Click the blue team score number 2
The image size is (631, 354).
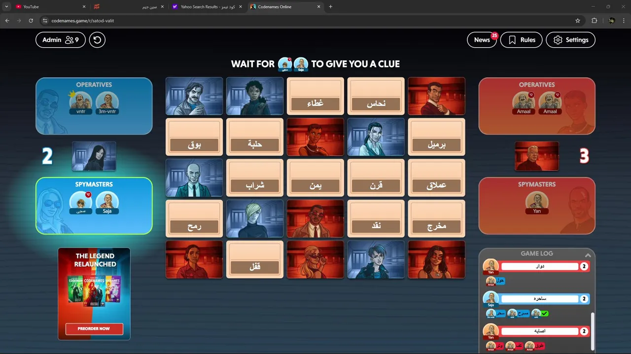tap(47, 156)
